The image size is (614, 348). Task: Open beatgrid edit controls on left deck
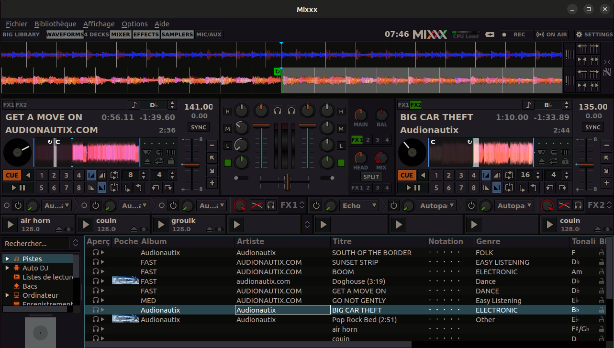(x=170, y=152)
